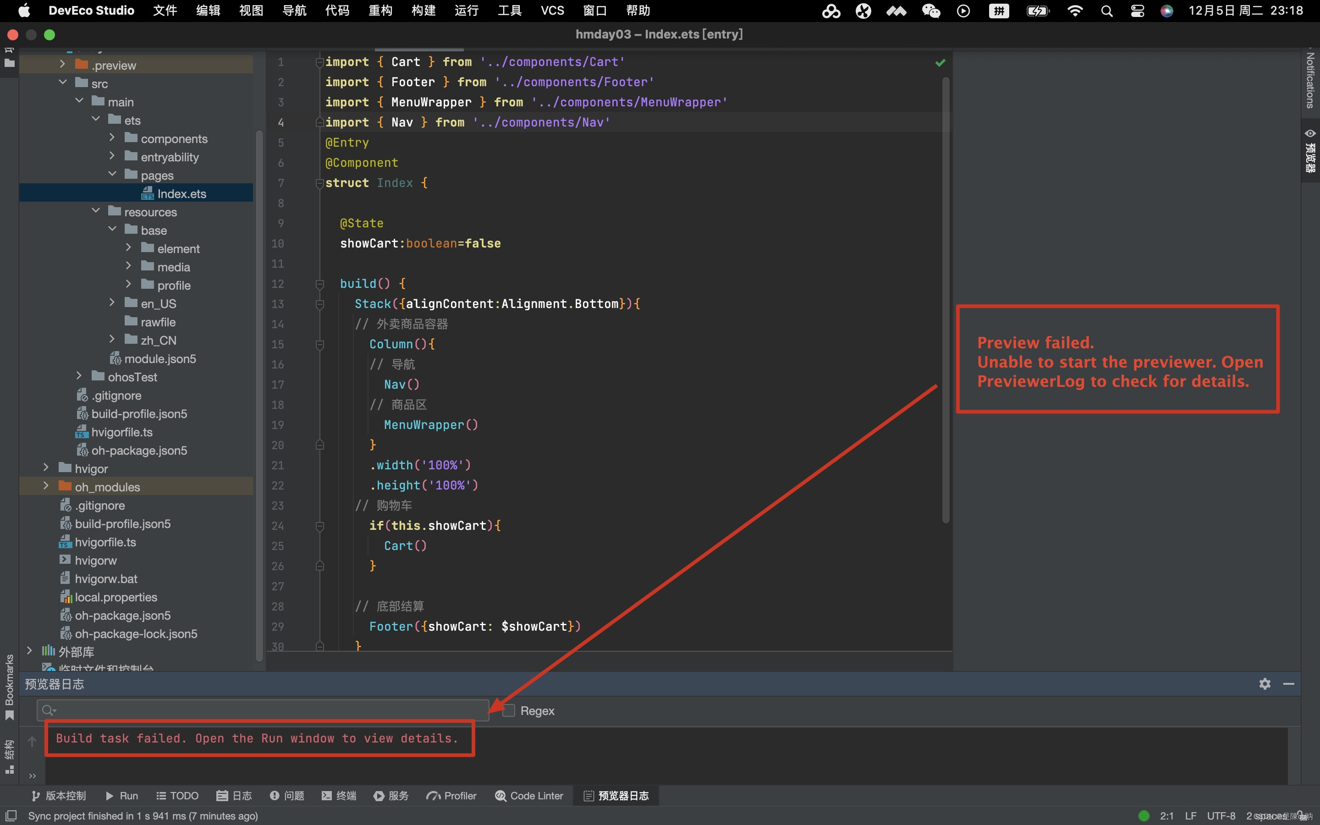The image size is (1320, 825).
Task: Enable the Regex checkbox in preview log
Action: click(508, 710)
